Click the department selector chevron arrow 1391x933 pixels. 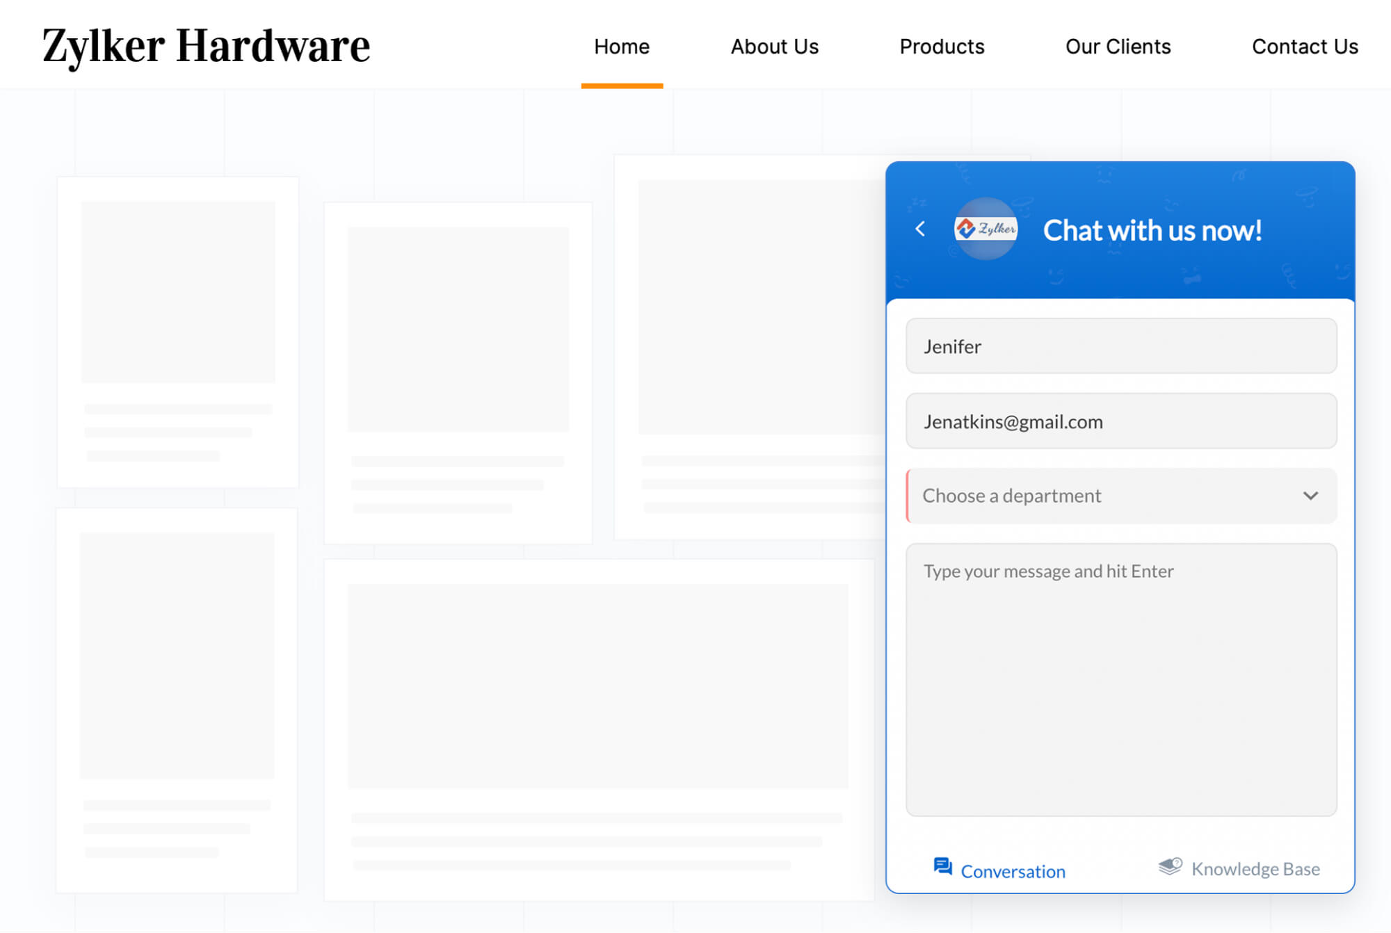(x=1310, y=496)
